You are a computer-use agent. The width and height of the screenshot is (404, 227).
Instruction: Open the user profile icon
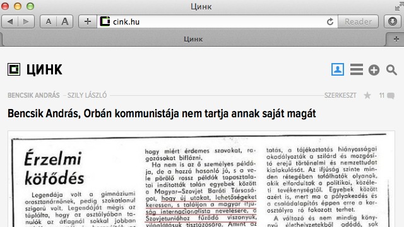click(x=338, y=69)
